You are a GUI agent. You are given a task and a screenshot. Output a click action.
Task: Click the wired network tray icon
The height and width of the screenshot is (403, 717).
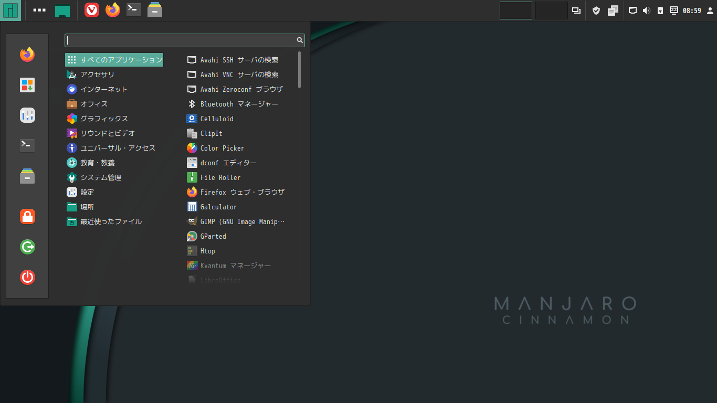pos(633,10)
